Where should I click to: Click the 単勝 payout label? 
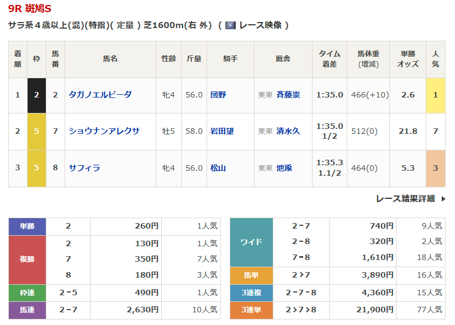(x=27, y=226)
